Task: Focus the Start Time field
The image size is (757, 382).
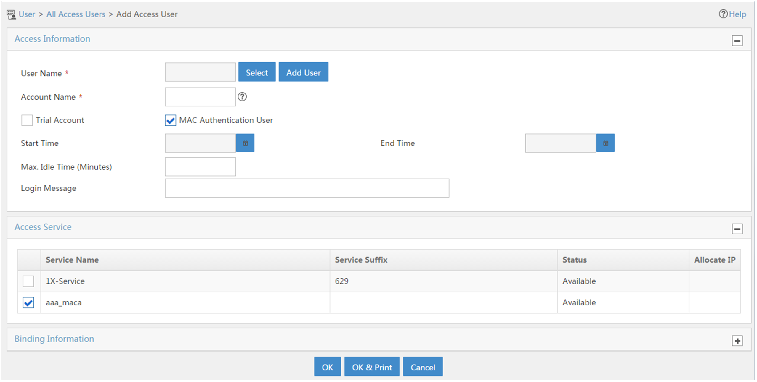Action: pos(200,143)
